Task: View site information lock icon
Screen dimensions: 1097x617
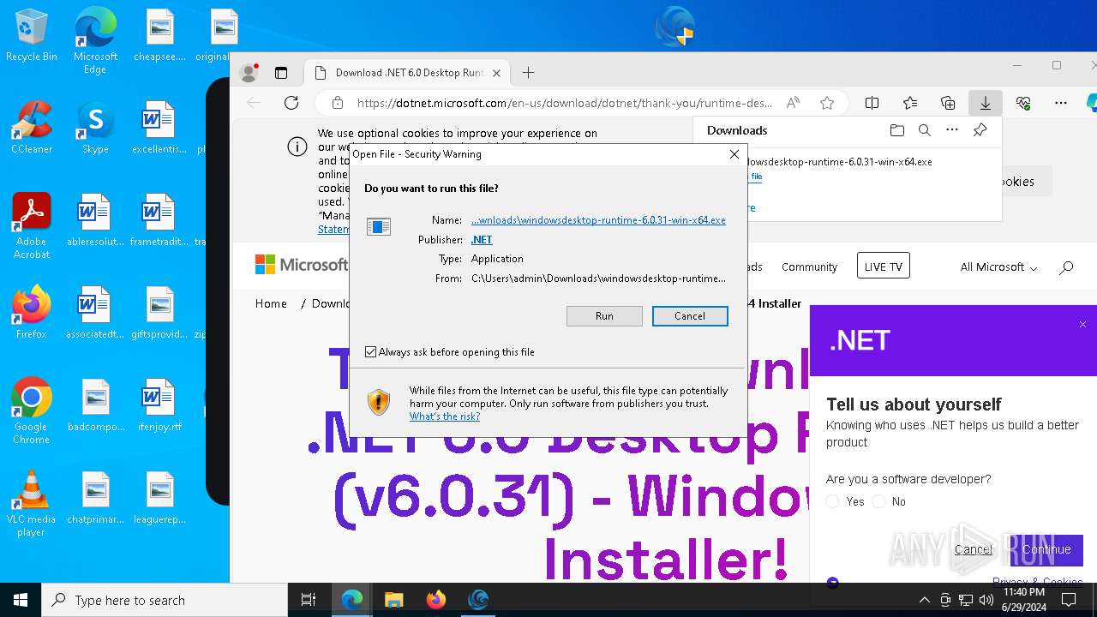Action: tap(338, 103)
